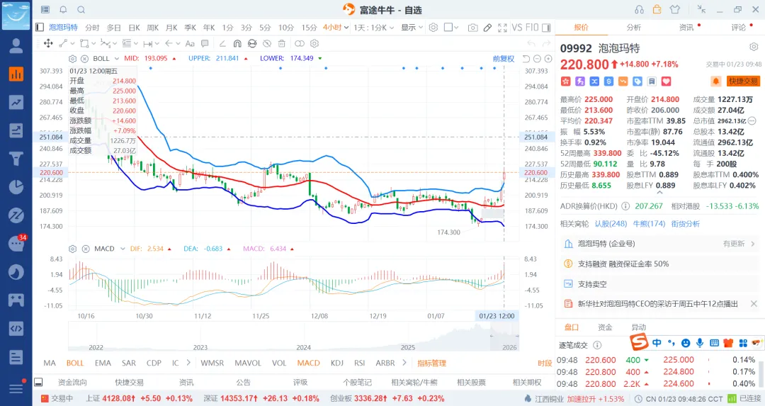Open the theme skin shirt icon
This screenshot has width=765, height=406.
point(674,9)
